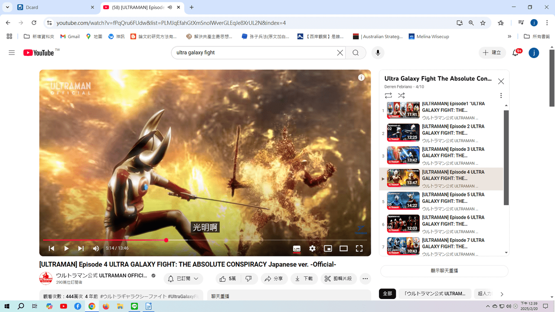Reload the page
This screenshot has width=555, height=312.
coord(34,23)
